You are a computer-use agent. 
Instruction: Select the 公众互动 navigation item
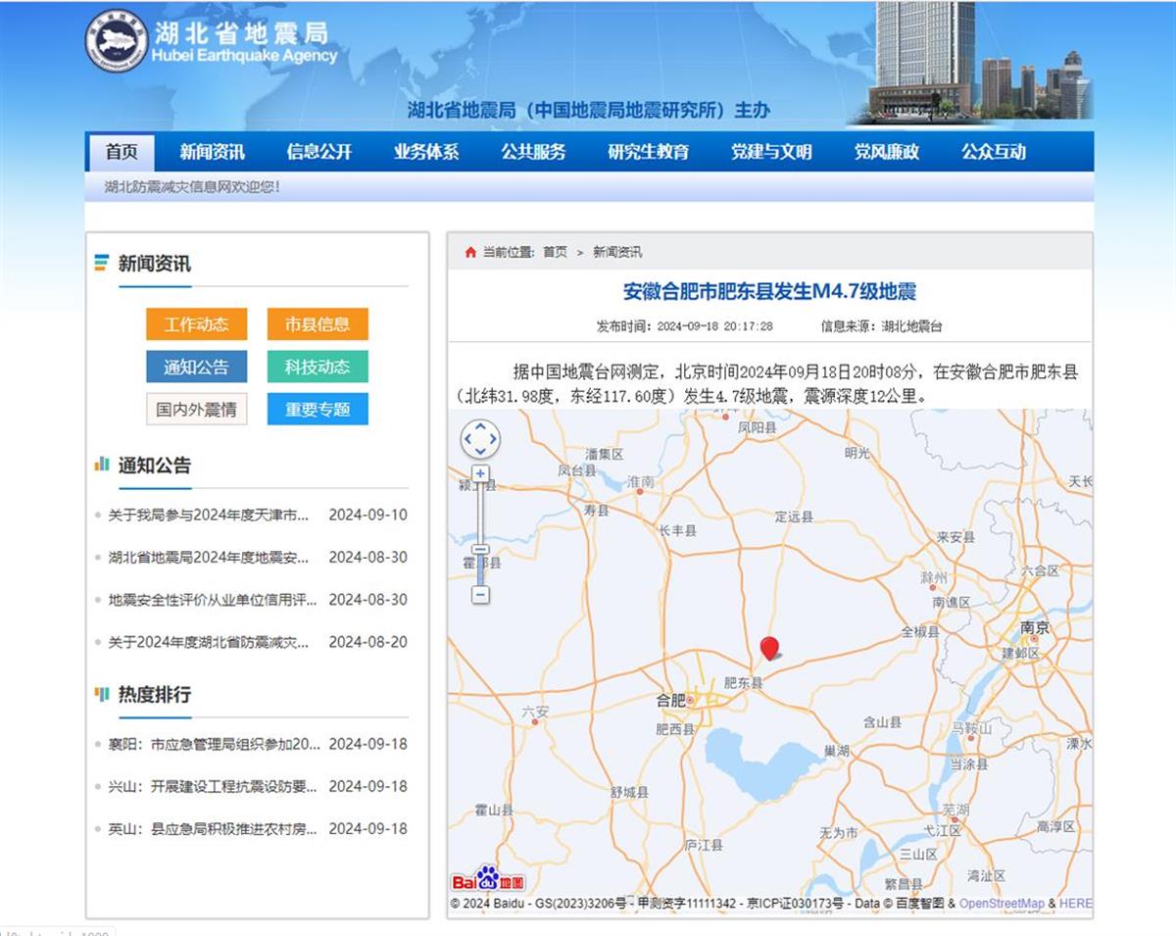[x=993, y=152]
